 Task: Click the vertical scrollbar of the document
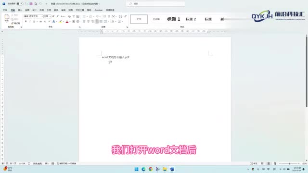[307, 72]
